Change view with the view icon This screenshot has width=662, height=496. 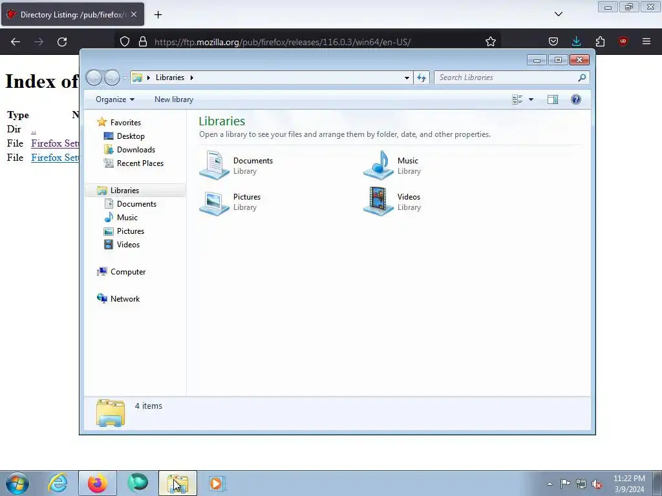pos(517,99)
